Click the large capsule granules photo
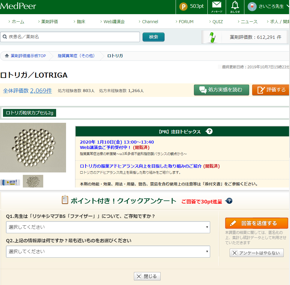The width and height of the screenshot is (290, 285). (33, 147)
